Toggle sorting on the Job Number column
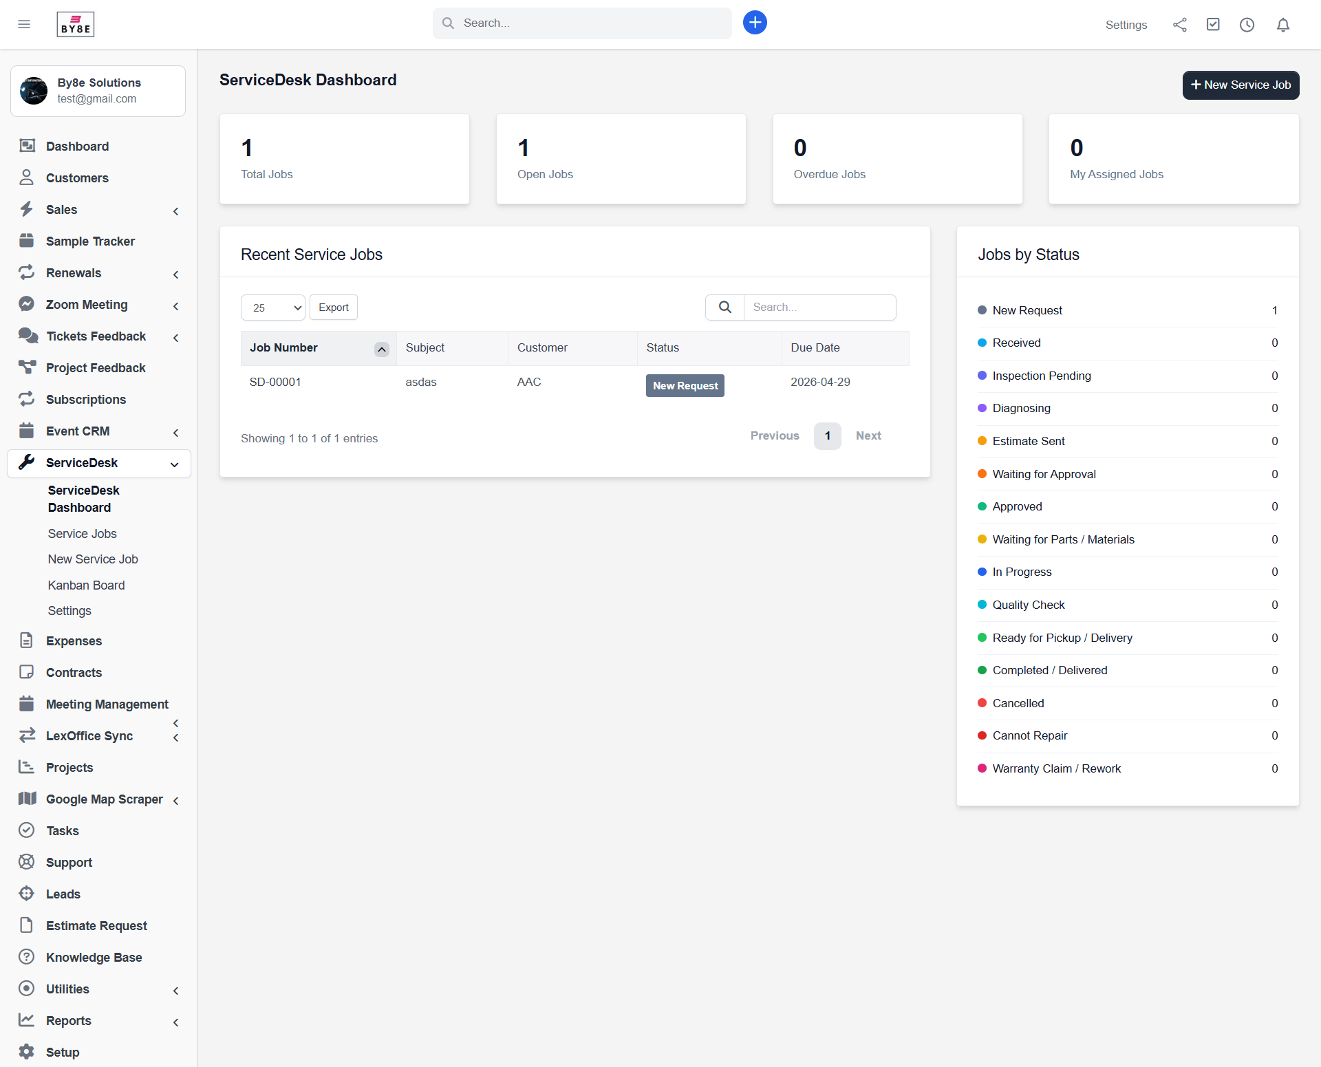 coord(381,349)
